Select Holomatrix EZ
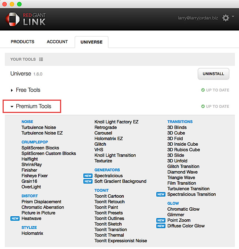The image size is (239, 249). point(109,139)
